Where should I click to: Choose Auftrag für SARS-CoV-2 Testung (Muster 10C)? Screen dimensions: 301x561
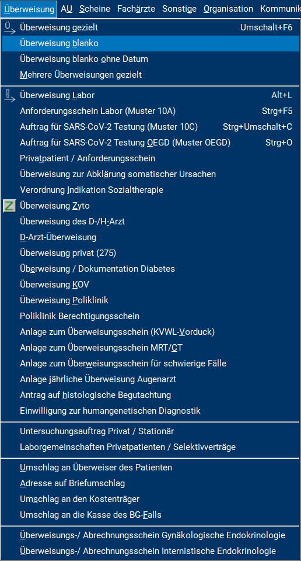pyautogui.click(x=150, y=127)
